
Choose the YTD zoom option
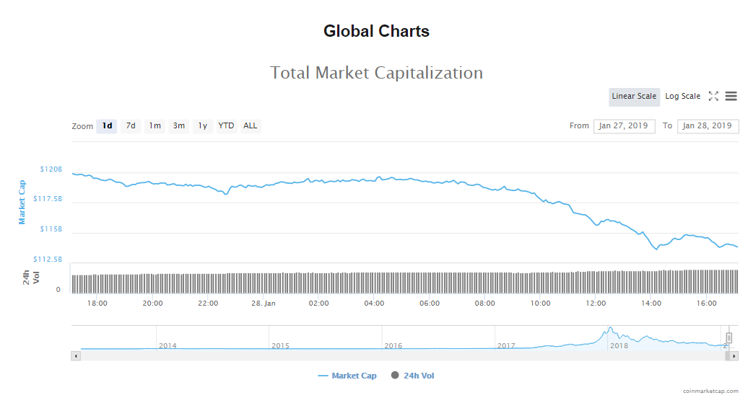click(x=226, y=126)
